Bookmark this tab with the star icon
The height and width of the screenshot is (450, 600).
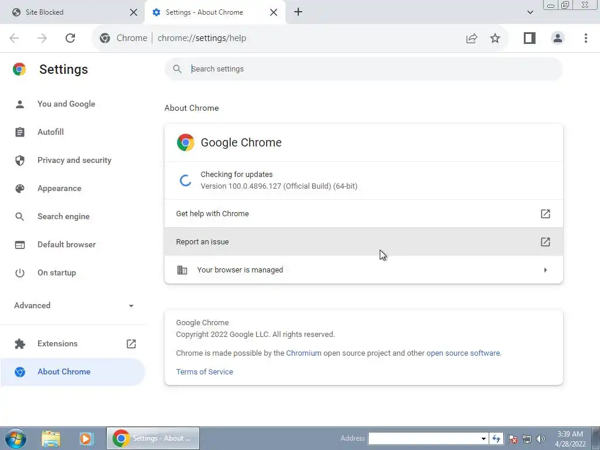495,38
